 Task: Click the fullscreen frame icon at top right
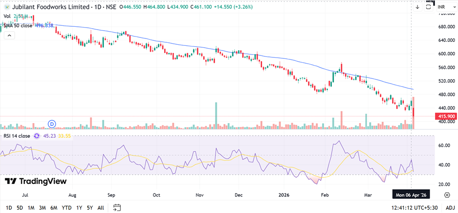pyautogui.click(x=429, y=7)
